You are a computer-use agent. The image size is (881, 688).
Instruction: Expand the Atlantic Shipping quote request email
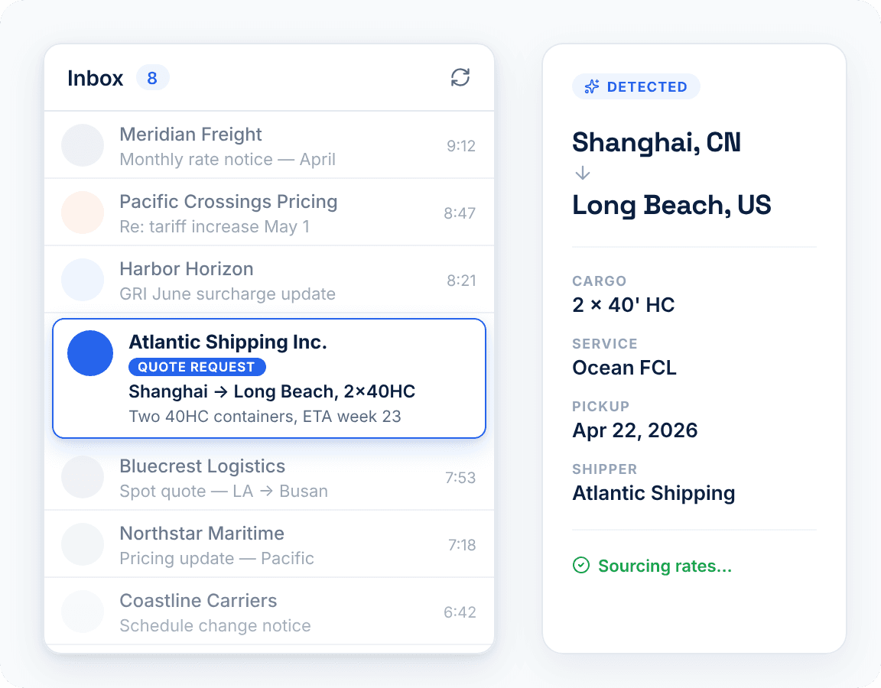coord(269,378)
